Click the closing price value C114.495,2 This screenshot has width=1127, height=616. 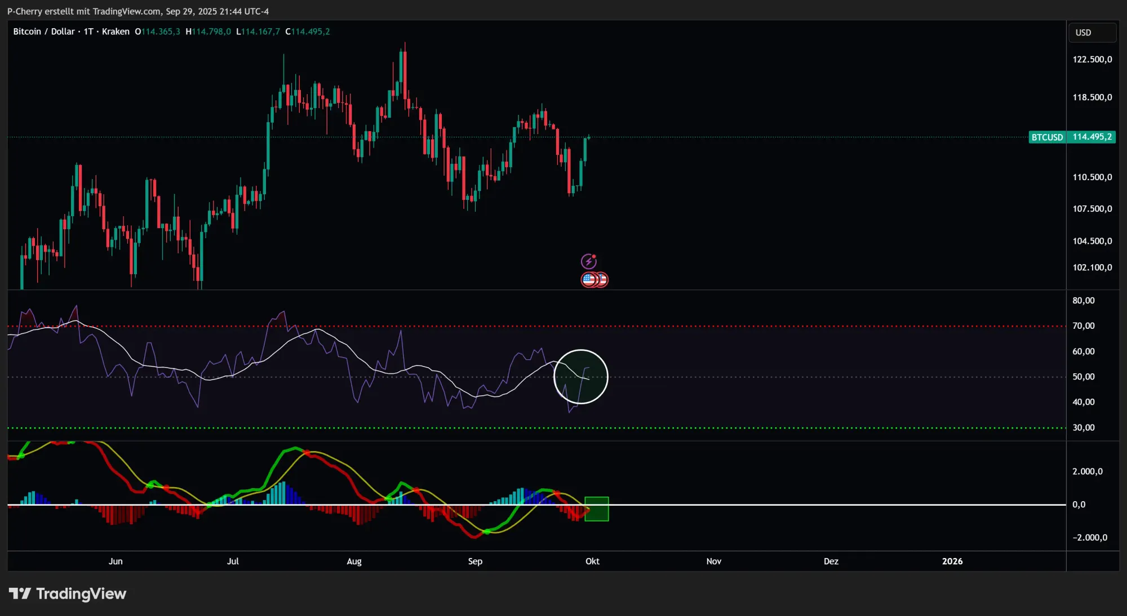pyautogui.click(x=308, y=32)
